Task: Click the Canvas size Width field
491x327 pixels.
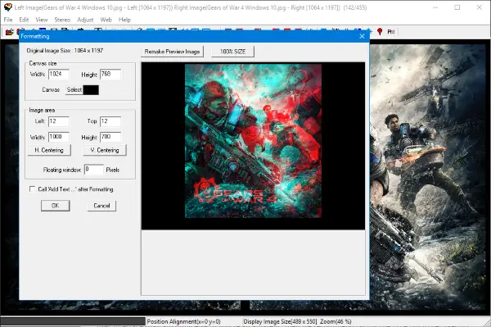Action: (x=59, y=75)
